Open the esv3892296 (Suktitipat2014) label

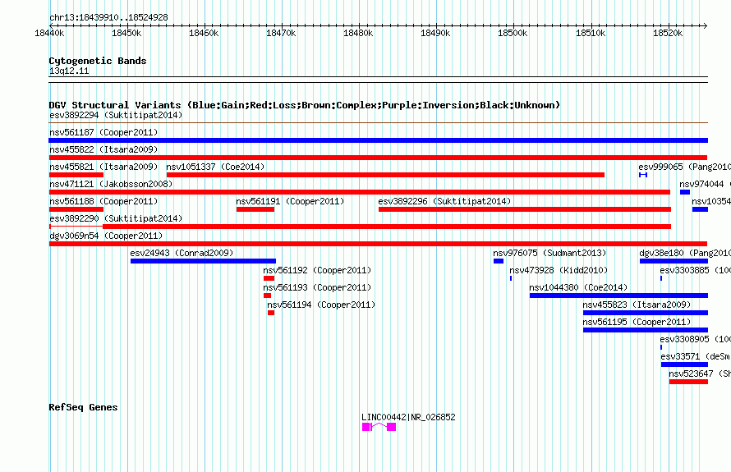[x=444, y=201]
